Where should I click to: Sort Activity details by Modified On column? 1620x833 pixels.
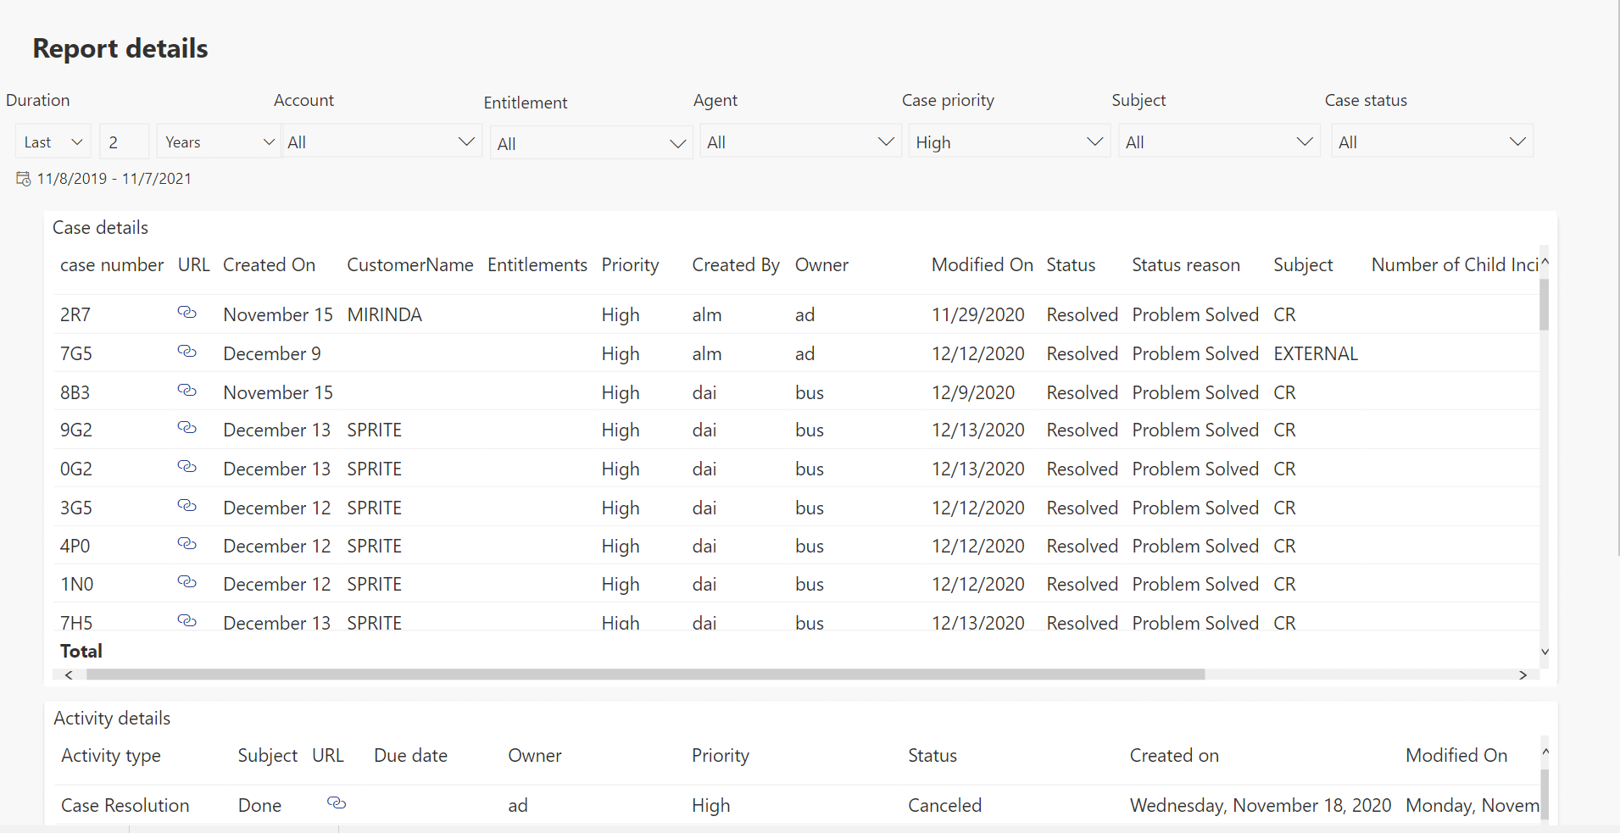click(1456, 756)
